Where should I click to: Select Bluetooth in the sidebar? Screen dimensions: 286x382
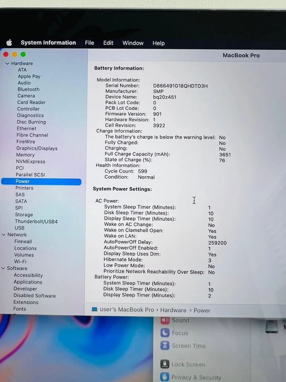pyautogui.click(x=29, y=90)
